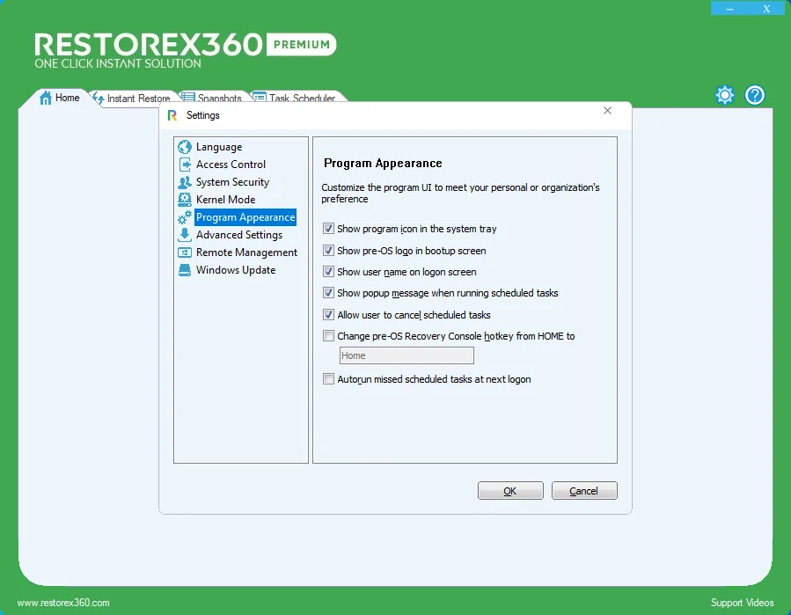Enable Autorun missed scheduled tasks at next logon
Viewport: 791px width, 615px height.
tap(328, 379)
